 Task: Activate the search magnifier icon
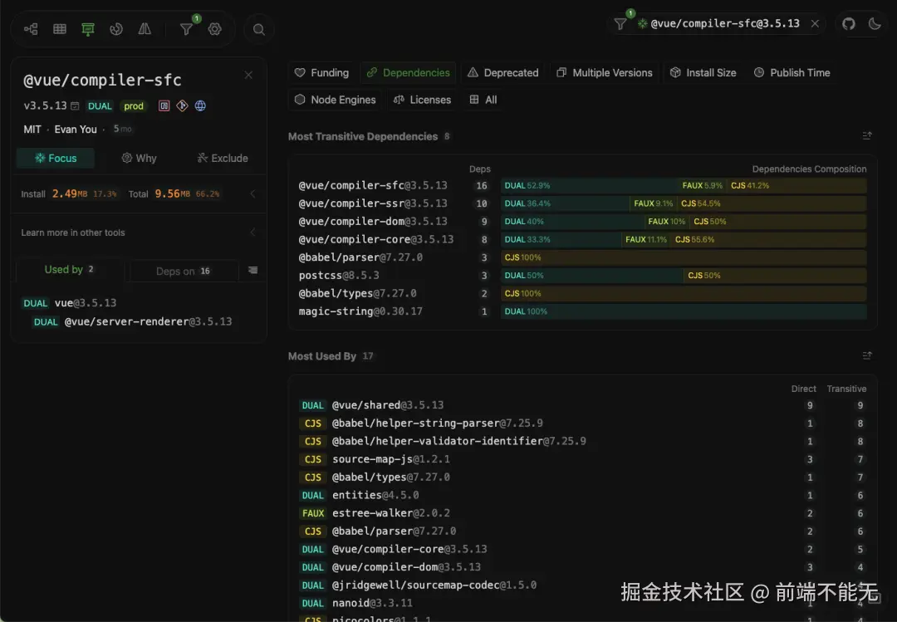pyautogui.click(x=258, y=28)
